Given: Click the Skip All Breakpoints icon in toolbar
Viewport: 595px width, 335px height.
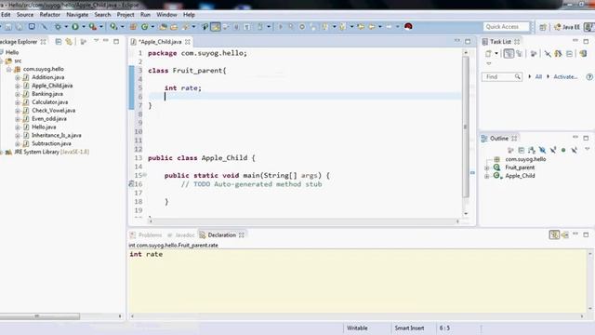Looking at the screenshot, I should 45,27.
